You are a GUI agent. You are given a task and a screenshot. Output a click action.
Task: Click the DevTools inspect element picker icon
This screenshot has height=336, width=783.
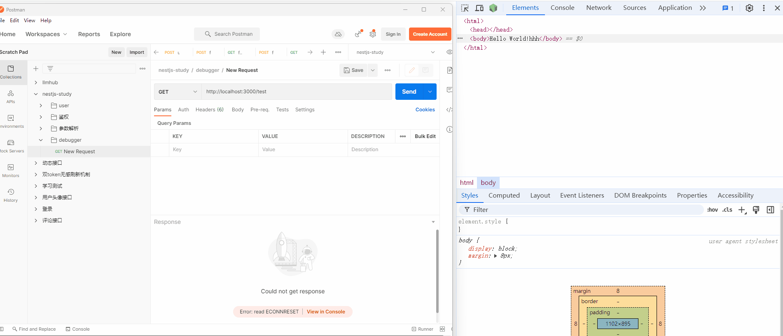tap(465, 8)
